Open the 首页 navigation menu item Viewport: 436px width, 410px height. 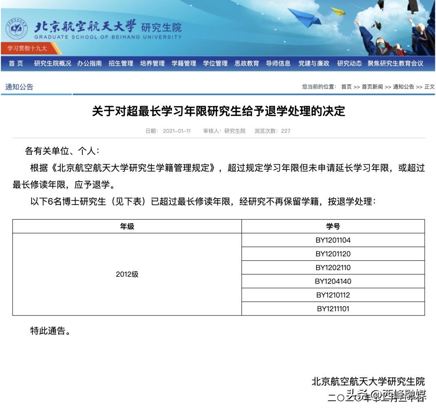point(15,63)
